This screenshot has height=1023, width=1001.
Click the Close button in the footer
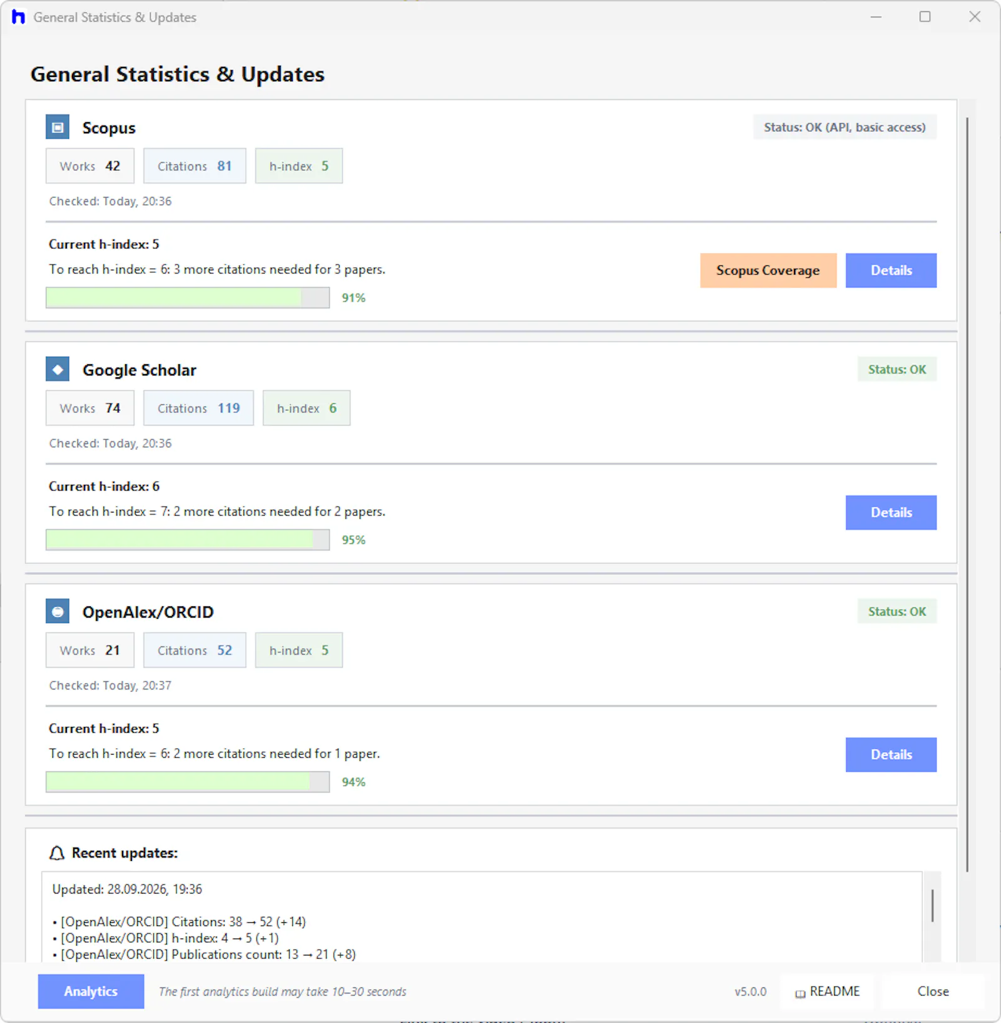(933, 991)
